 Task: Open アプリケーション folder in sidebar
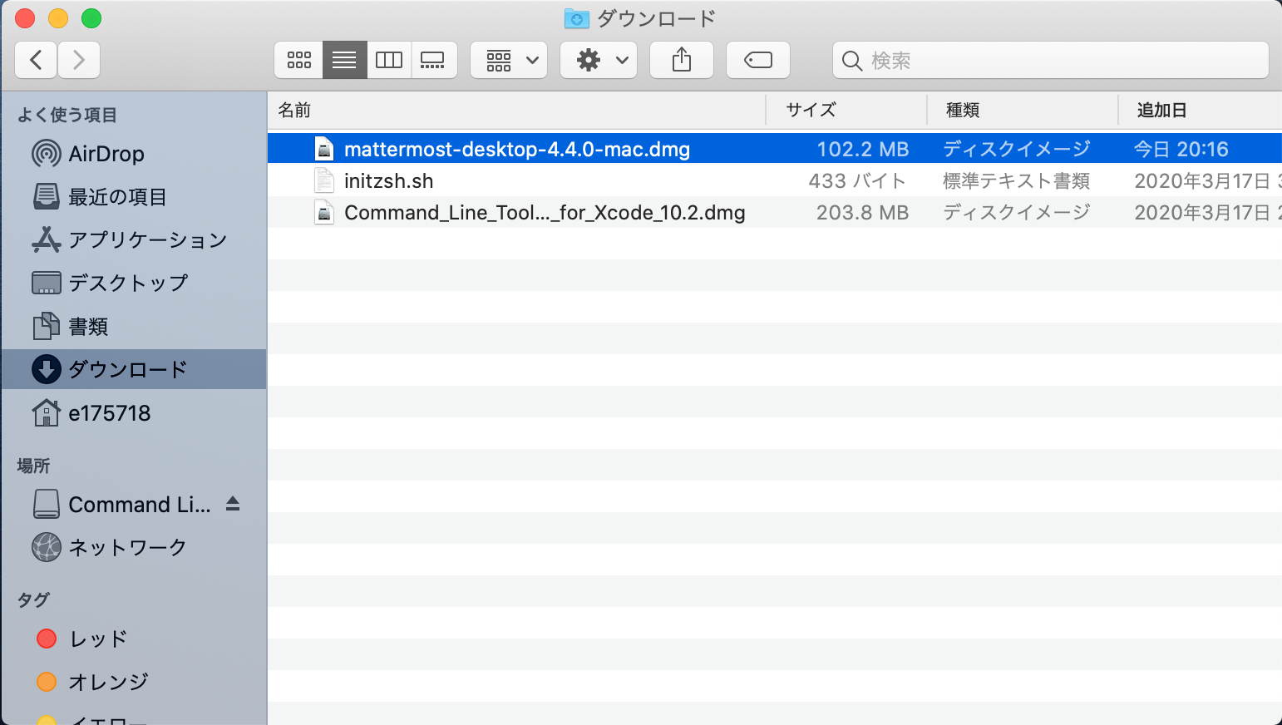[133, 240]
